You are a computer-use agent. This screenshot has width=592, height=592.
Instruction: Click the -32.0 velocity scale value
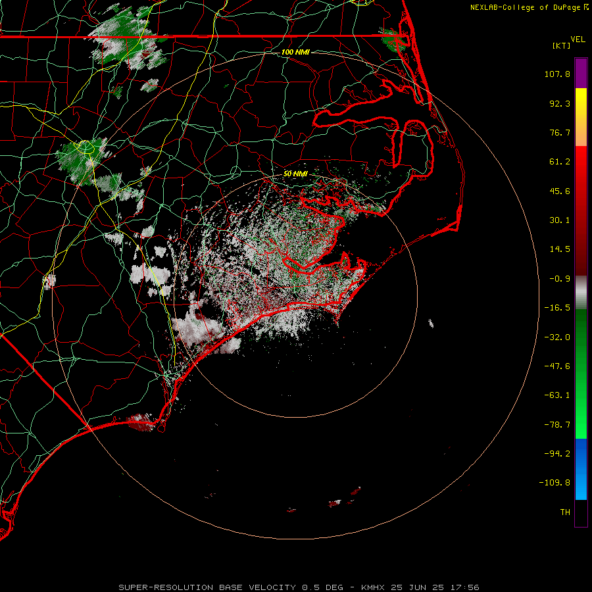point(557,337)
